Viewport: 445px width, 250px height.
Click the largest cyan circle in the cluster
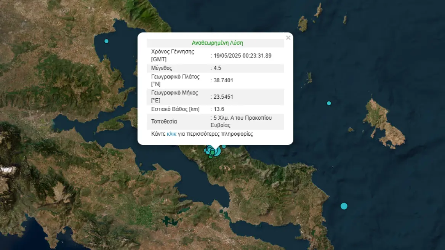[216, 151]
